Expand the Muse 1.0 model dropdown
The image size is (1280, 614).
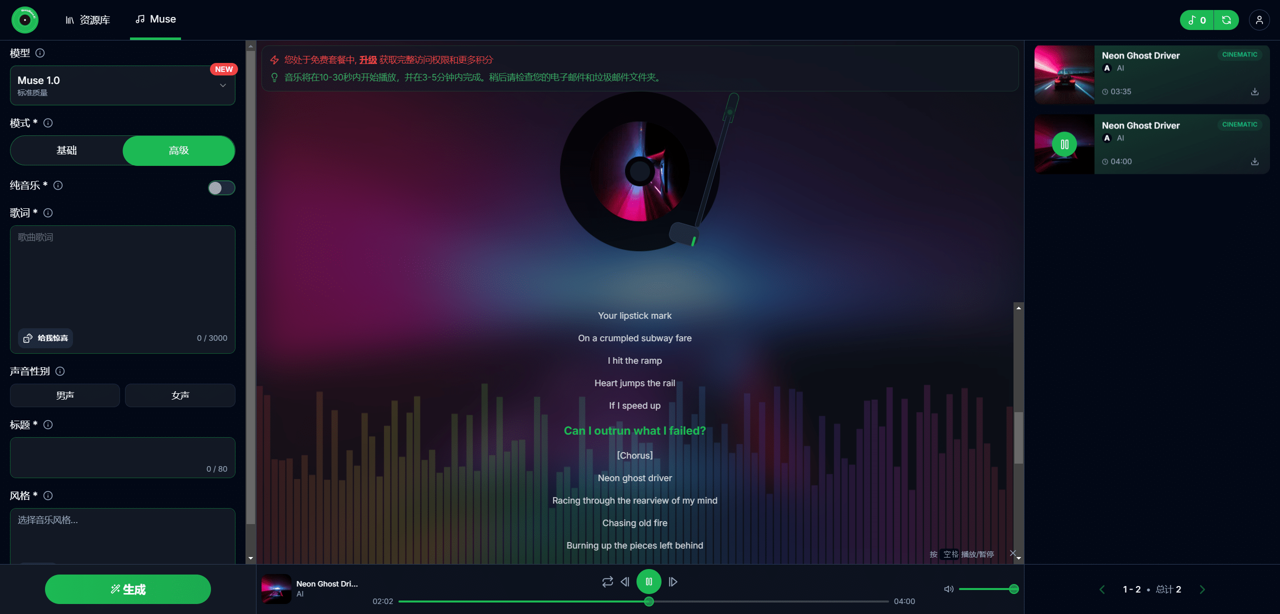click(x=122, y=85)
